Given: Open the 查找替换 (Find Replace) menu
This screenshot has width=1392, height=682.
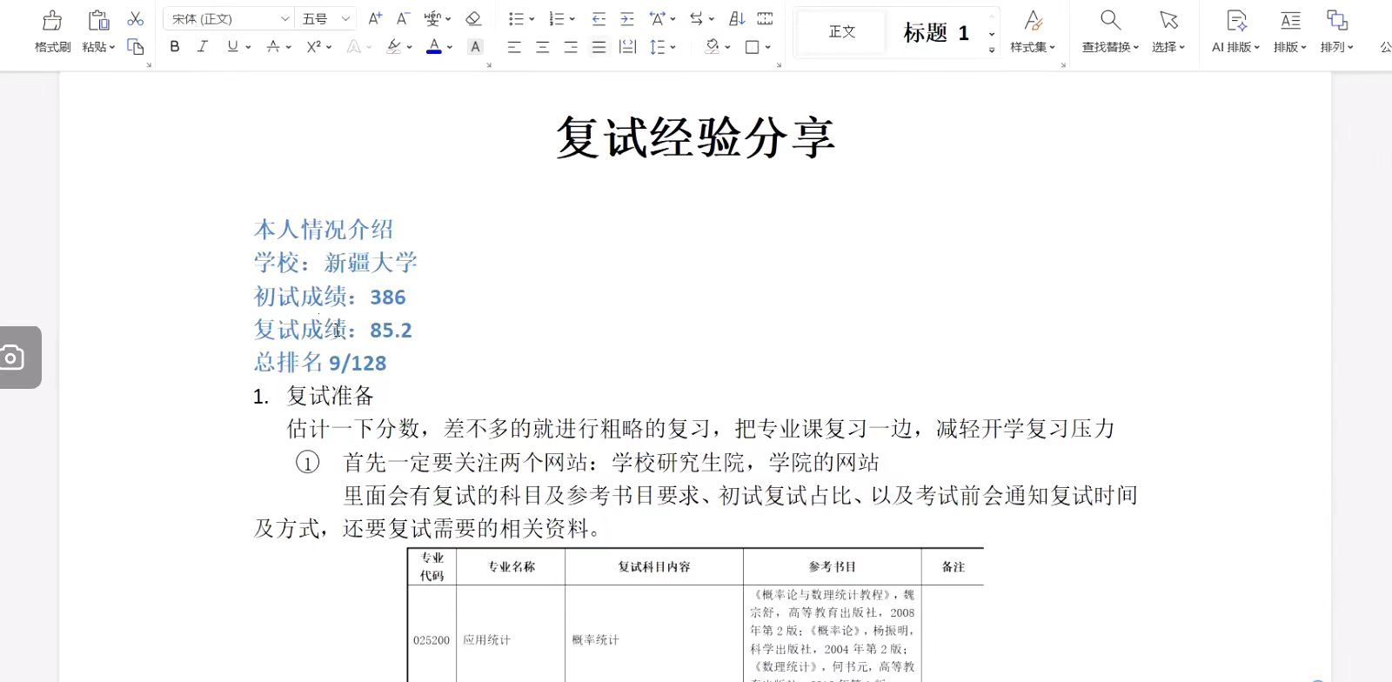Looking at the screenshot, I should [x=1110, y=31].
